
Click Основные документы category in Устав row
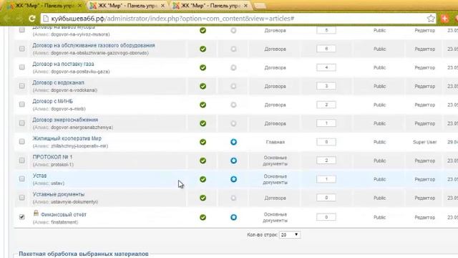(275, 179)
